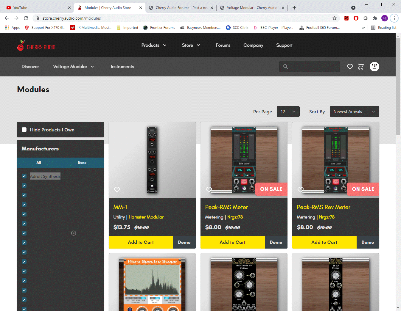Open the Chrome profile avatar R
This screenshot has height=311, width=401.
tap(385, 18)
